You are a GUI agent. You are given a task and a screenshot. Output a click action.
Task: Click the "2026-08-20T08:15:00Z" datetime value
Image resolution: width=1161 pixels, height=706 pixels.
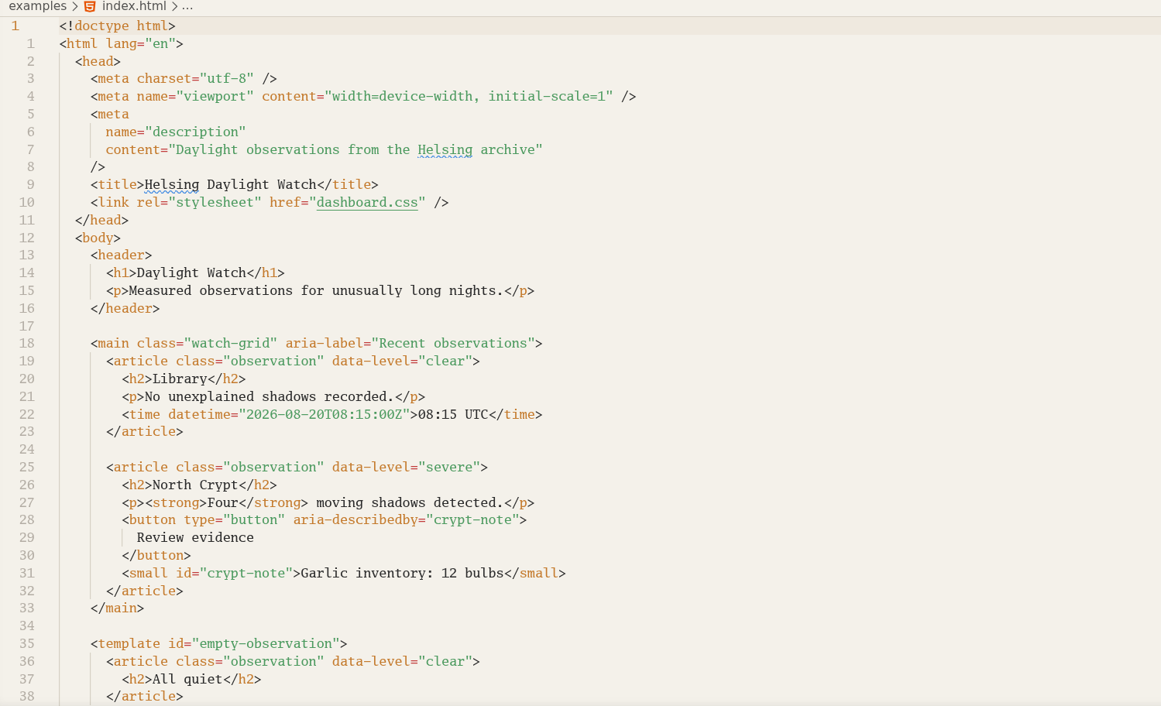point(325,415)
